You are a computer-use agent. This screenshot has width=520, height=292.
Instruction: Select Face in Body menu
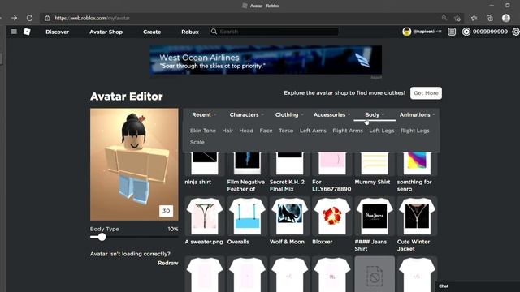pyautogui.click(x=266, y=131)
